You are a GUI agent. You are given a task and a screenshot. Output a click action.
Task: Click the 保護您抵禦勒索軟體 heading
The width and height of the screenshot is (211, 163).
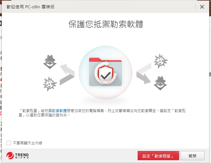pos(106,24)
